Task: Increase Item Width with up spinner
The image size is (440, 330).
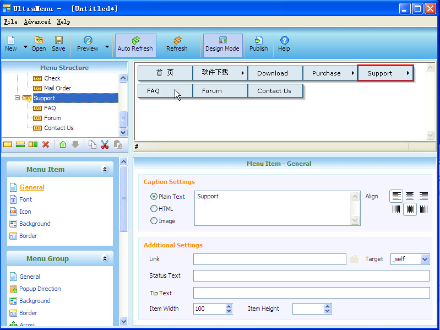Action: [229, 306]
